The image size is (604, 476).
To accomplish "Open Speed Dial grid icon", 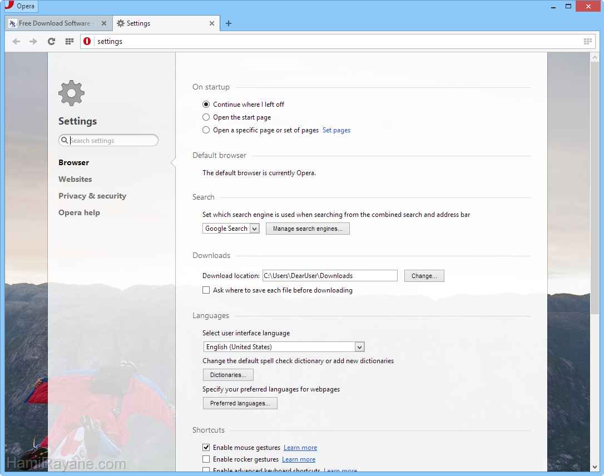I will pyautogui.click(x=70, y=41).
